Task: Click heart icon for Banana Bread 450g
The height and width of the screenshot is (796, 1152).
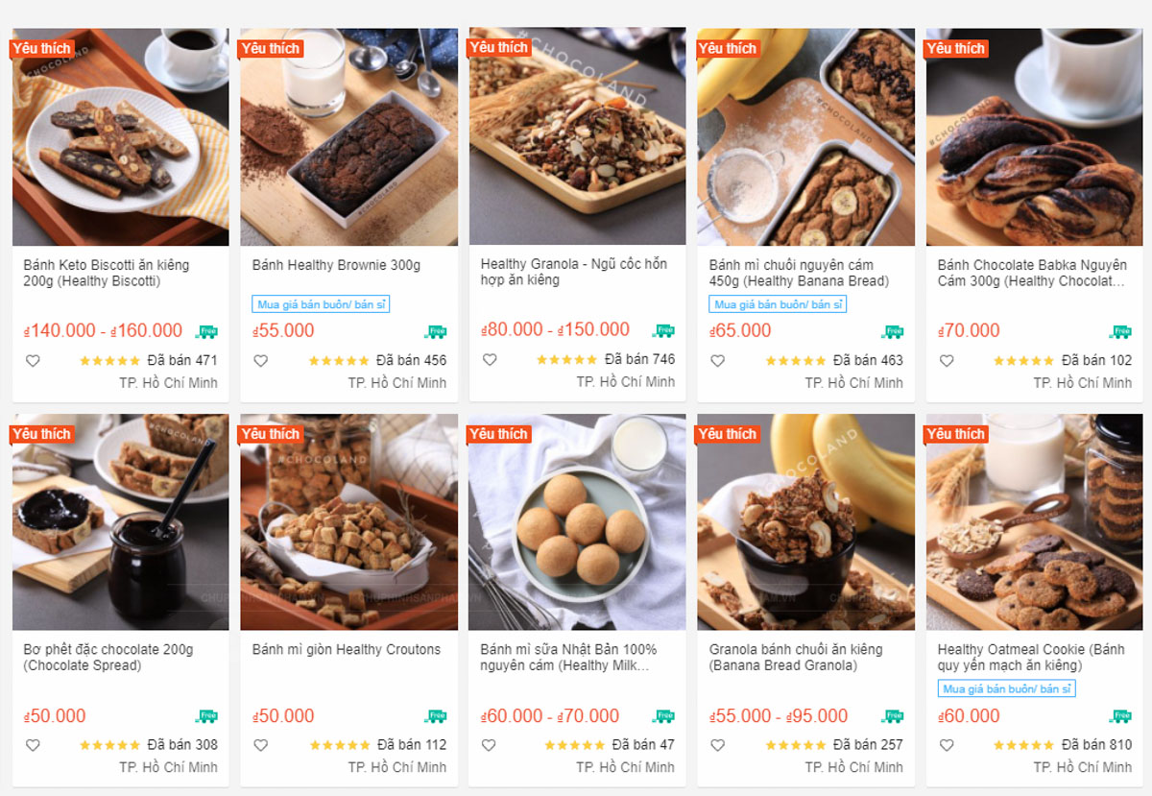Action: click(x=718, y=361)
